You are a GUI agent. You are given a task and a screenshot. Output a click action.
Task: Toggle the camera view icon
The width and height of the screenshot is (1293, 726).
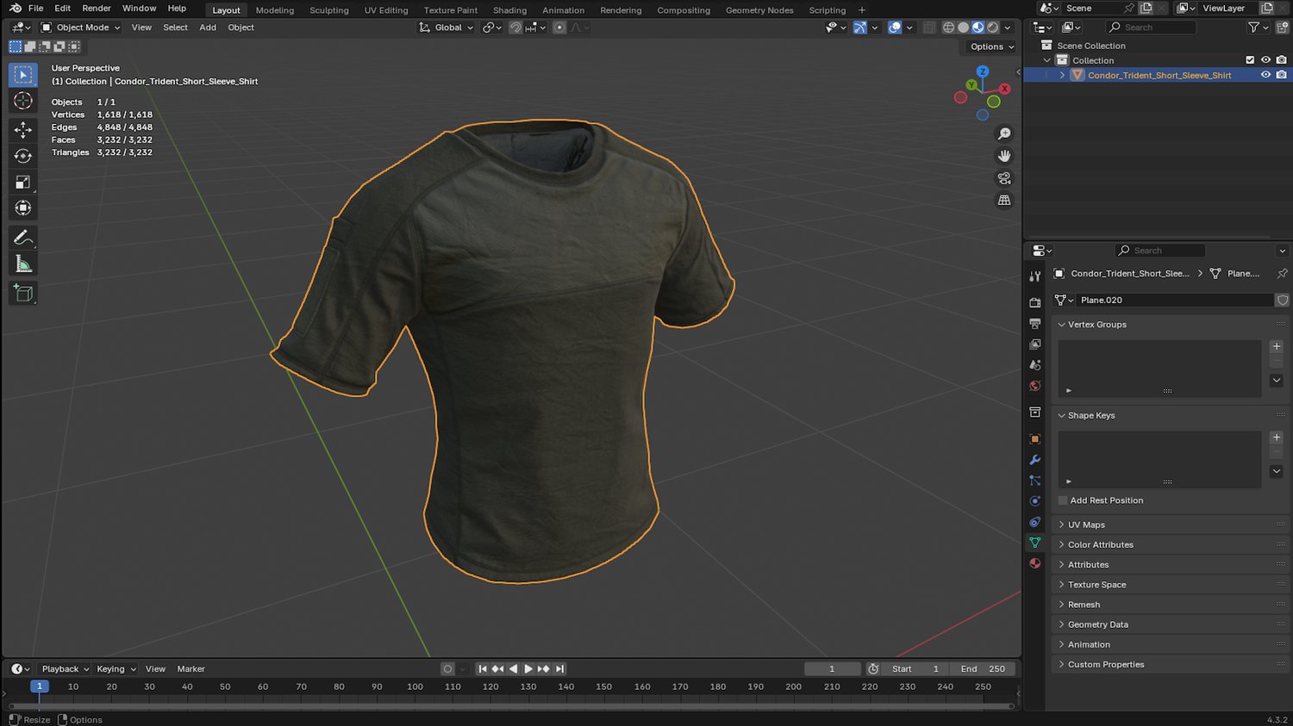click(1004, 178)
